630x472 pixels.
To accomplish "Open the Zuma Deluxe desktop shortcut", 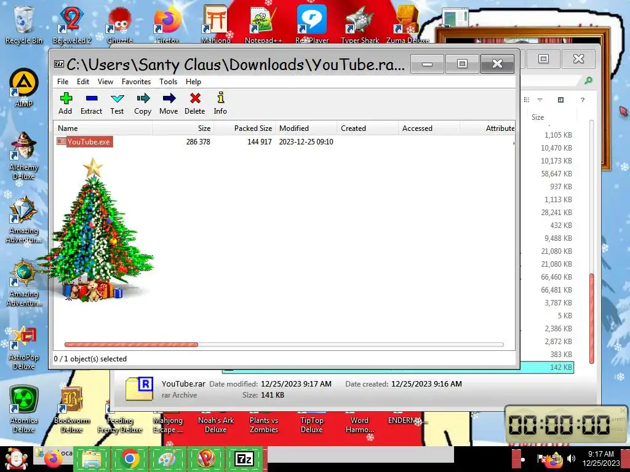I will point(407,25).
